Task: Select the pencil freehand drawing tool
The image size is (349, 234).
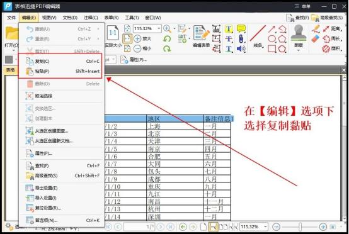Action: [x=316, y=29]
